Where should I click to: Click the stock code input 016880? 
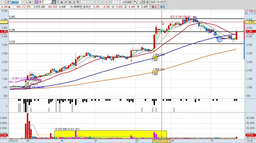pos(16,2)
